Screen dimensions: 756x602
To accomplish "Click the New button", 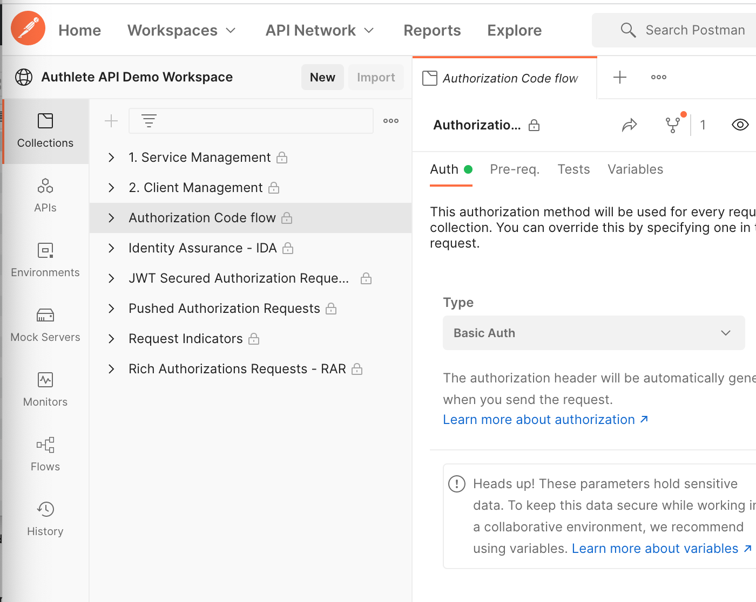I will (322, 77).
